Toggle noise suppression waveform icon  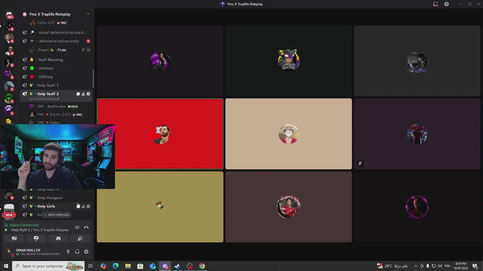77,227
